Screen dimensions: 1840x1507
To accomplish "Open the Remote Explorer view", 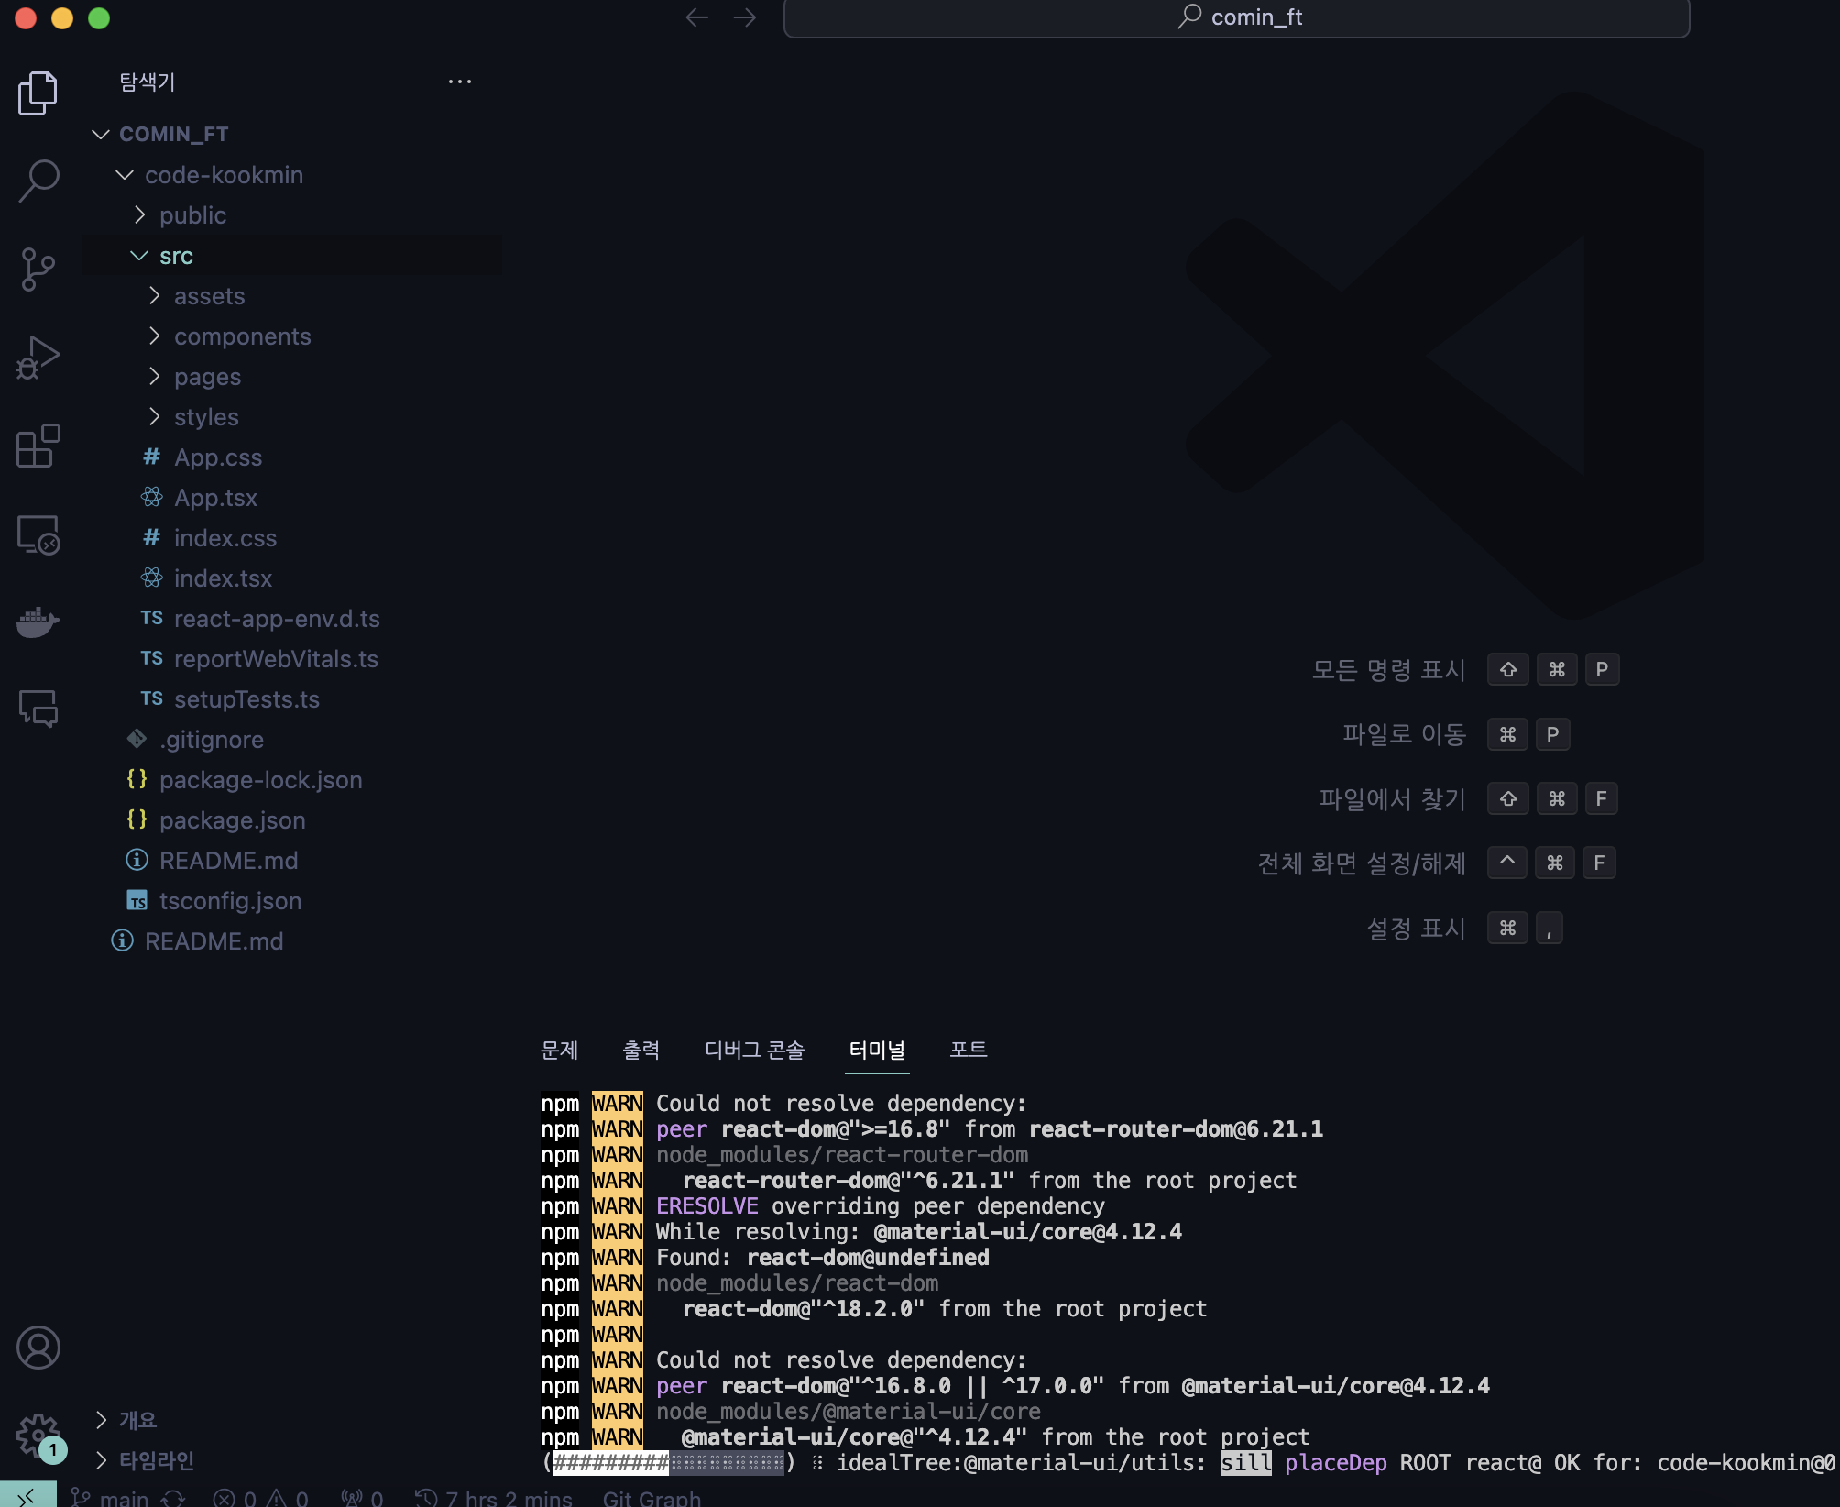I will click(x=38, y=534).
